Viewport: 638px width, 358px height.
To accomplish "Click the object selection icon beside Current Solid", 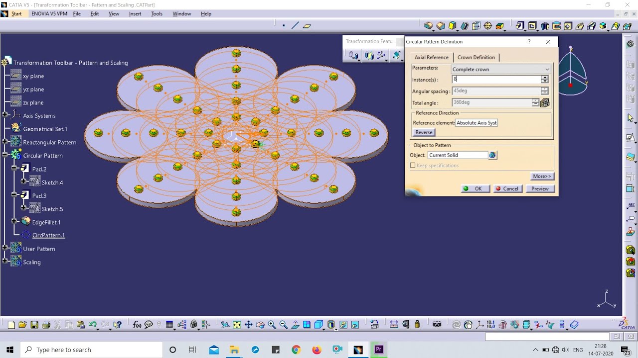I will point(492,155).
